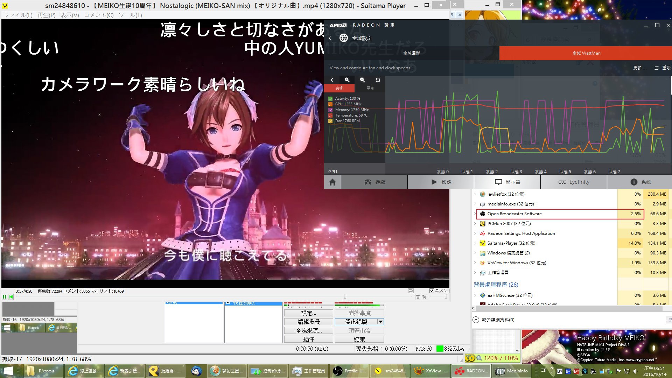Toggle the Fan speed graph checkbox
672x378 pixels.
(x=330, y=121)
